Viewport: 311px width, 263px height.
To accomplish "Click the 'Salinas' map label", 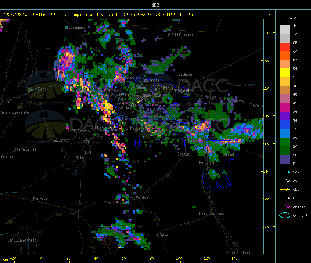I will 60,140.
